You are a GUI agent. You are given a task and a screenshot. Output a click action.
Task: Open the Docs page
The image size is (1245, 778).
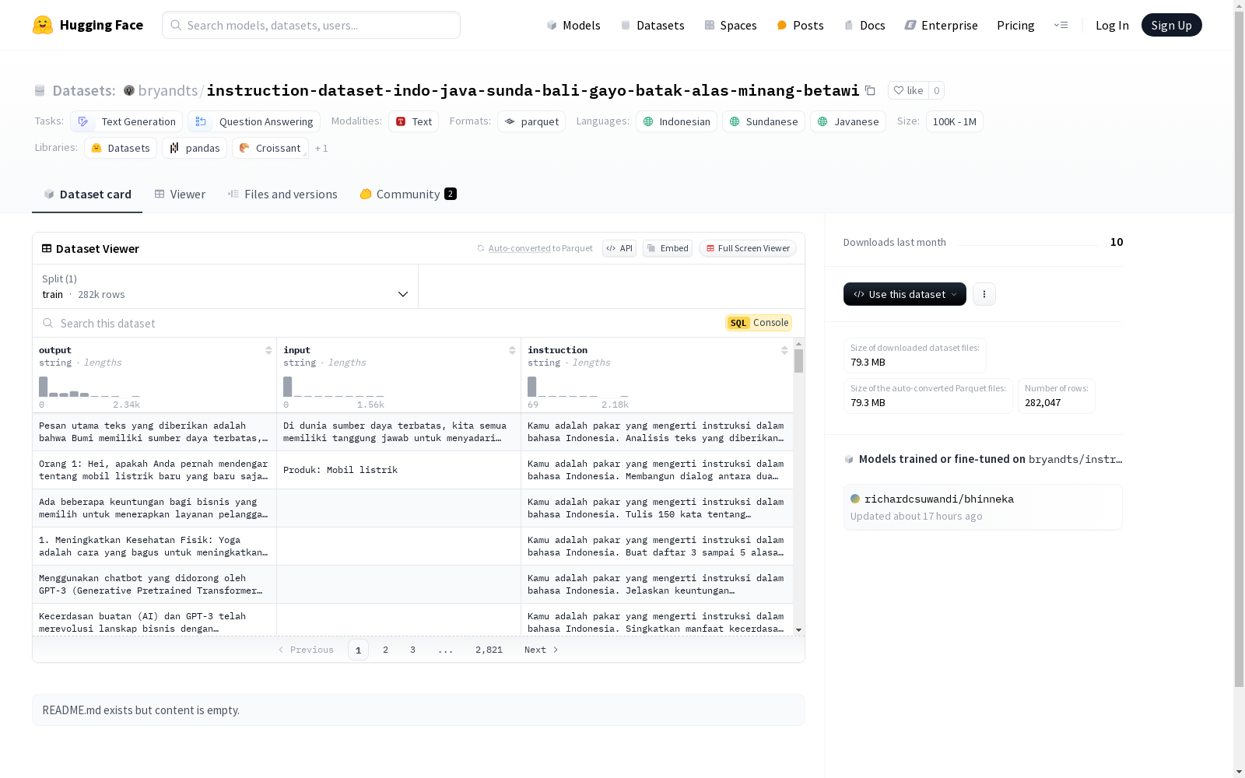click(864, 25)
